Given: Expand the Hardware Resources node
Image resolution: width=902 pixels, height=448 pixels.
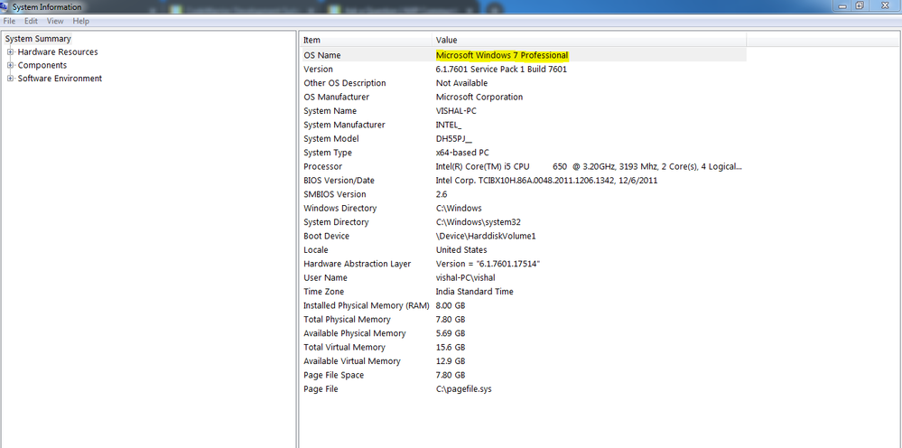Looking at the screenshot, I should point(10,51).
